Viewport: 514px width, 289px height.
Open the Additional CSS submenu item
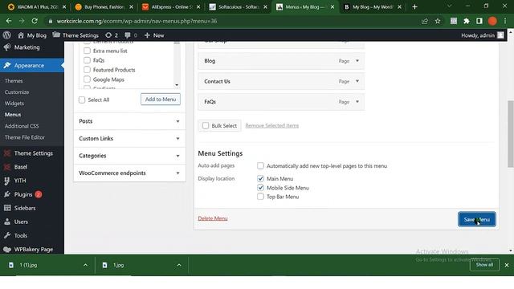pyautogui.click(x=22, y=126)
